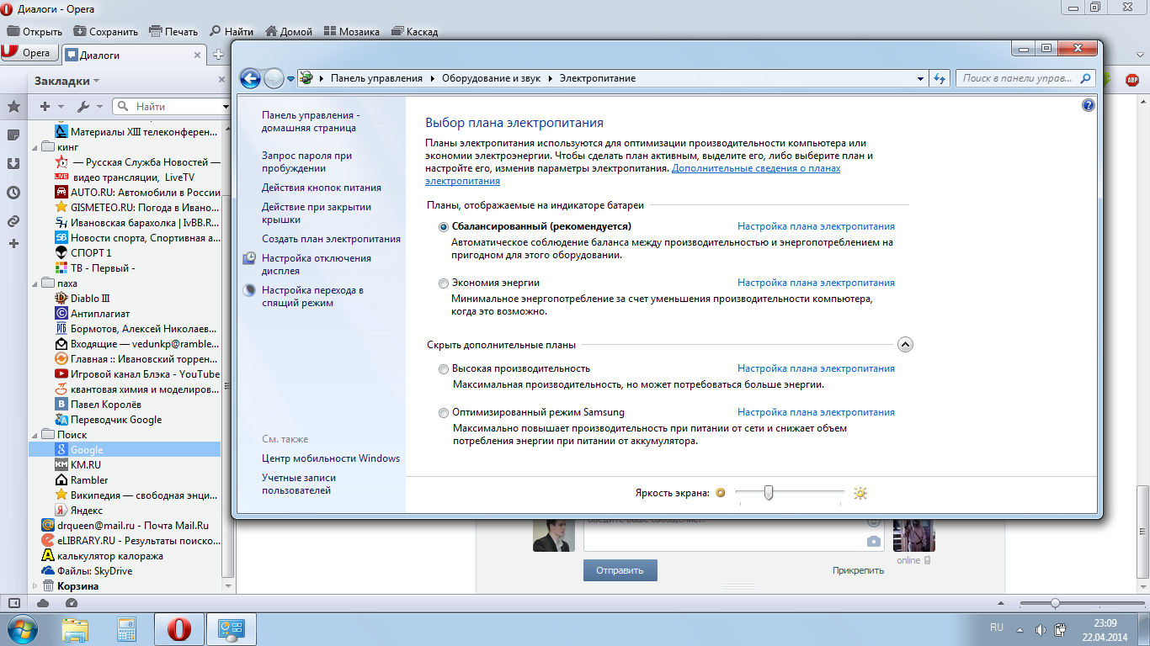This screenshot has height=646, width=1150.
Task: Select the Высокая производительность power plan
Action: coord(444,369)
